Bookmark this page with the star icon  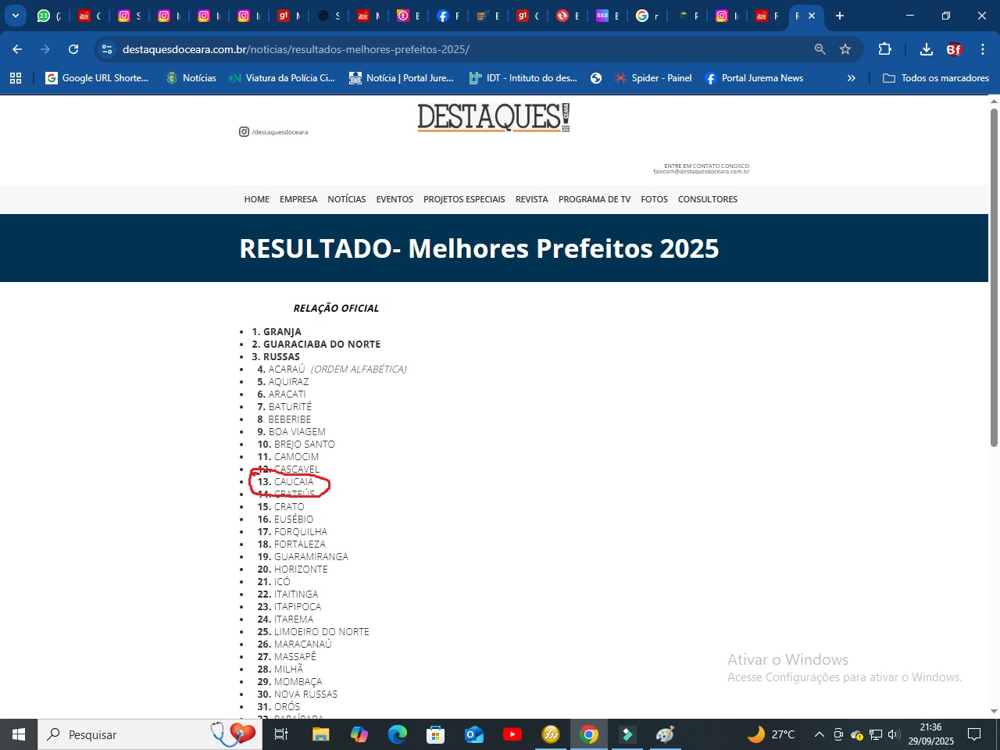(x=845, y=49)
